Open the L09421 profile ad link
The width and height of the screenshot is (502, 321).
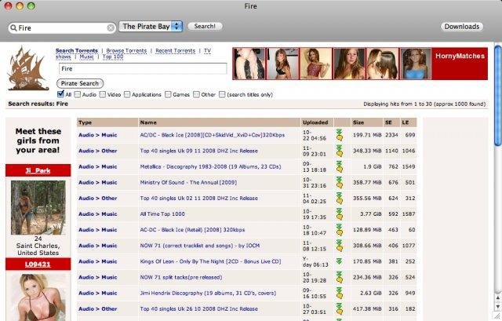(x=38, y=264)
